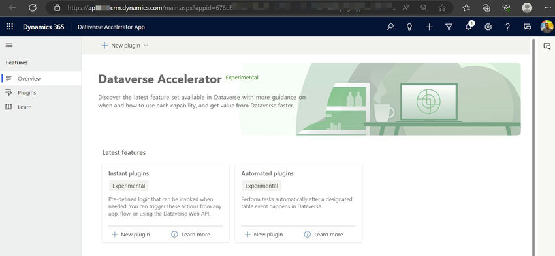Open the browser favorites list icon

466,8
